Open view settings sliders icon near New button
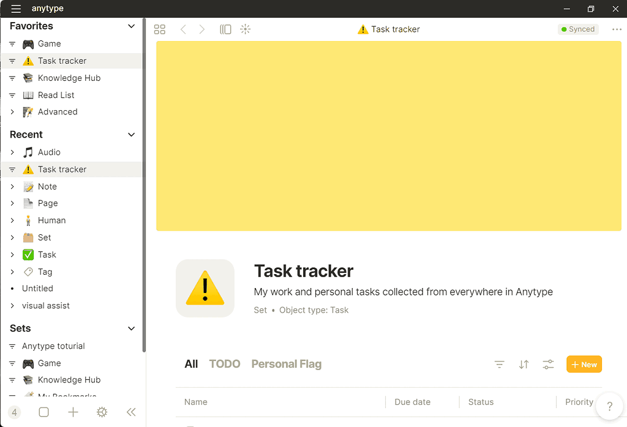Viewport: 627px width, 427px height. click(x=548, y=364)
